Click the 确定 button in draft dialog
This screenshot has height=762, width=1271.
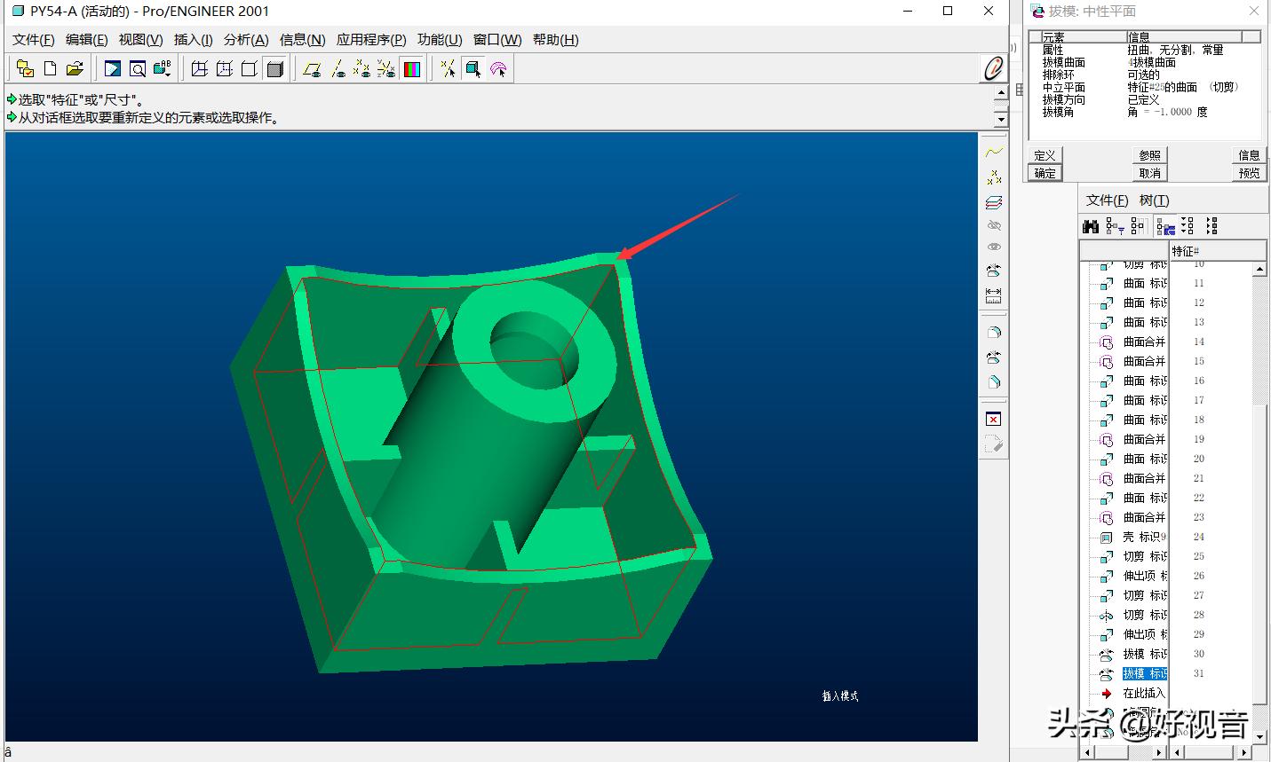tap(1045, 173)
